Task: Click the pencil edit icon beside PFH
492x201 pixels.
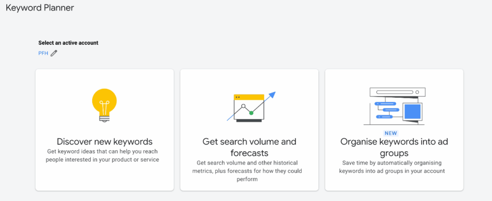Action: [x=54, y=53]
